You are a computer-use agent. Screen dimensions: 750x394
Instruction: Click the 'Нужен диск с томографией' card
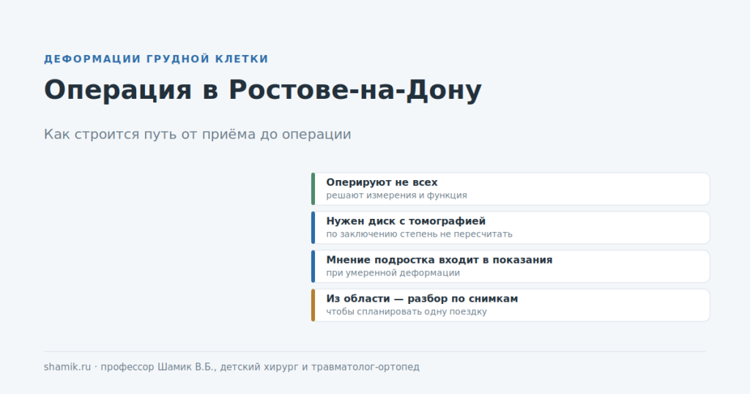click(510, 228)
